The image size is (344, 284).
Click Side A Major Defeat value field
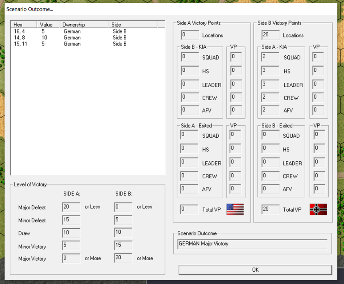point(71,207)
